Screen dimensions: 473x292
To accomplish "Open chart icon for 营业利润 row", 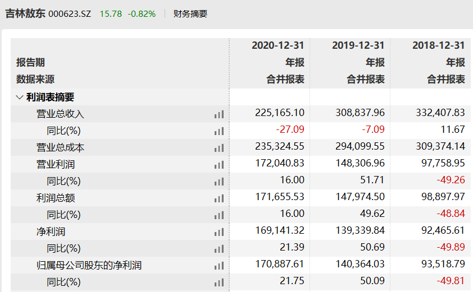I will (x=219, y=165).
